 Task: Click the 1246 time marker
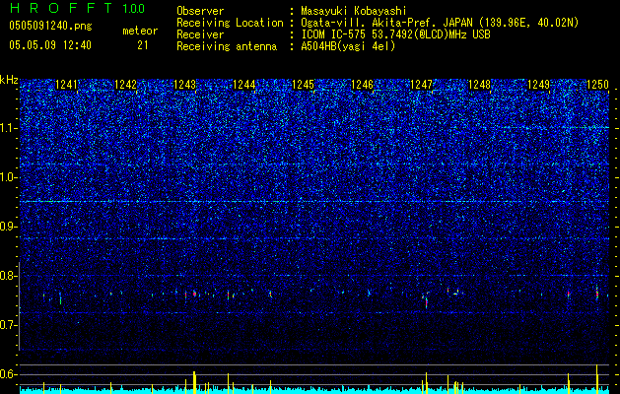tap(362, 84)
